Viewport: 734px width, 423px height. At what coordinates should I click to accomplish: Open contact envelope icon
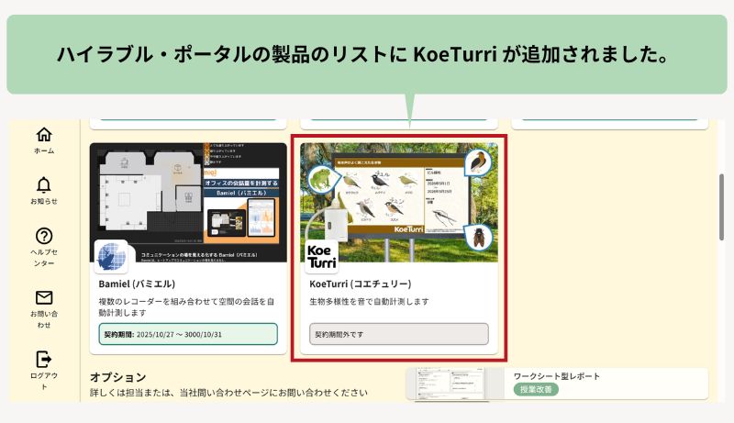pos(44,297)
